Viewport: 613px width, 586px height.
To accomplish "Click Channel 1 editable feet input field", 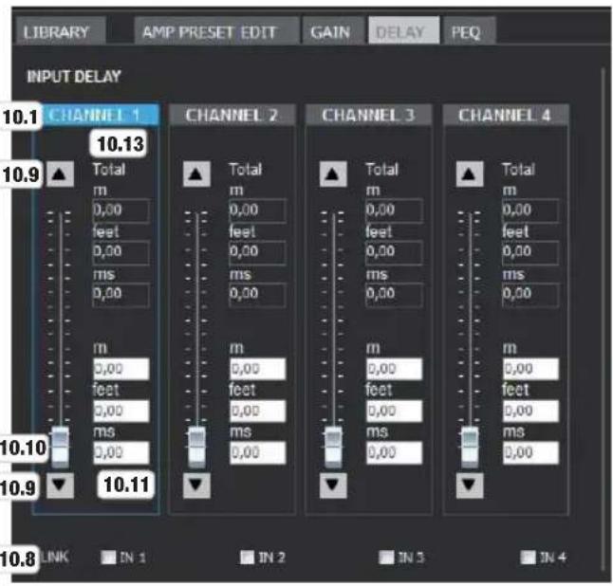I will [x=121, y=411].
